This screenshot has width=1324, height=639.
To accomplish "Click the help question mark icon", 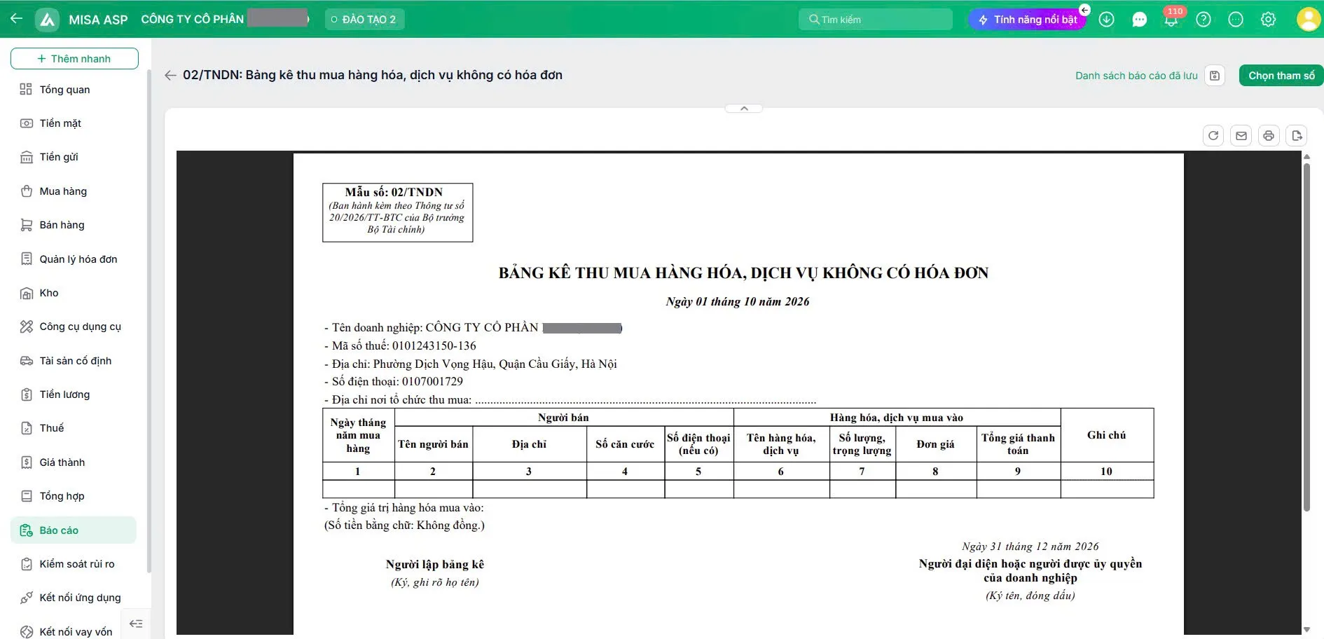I will pos(1204,20).
